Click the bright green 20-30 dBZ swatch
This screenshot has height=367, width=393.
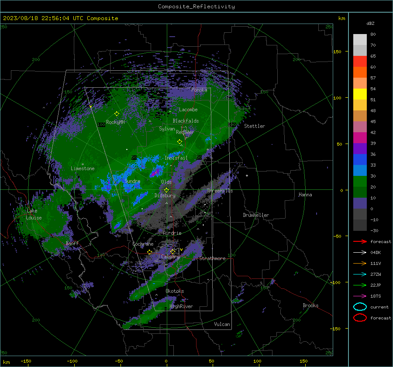click(x=360, y=182)
